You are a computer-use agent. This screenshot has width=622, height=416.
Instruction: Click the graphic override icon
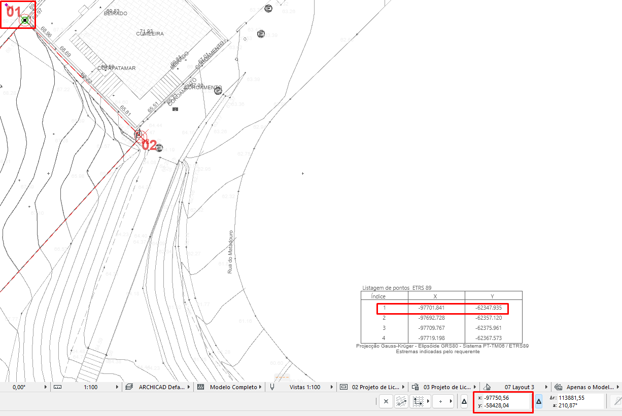(x=414, y=387)
